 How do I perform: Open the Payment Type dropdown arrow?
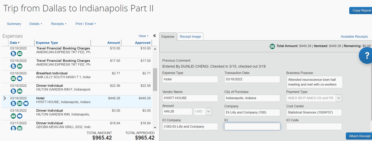click(339, 98)
